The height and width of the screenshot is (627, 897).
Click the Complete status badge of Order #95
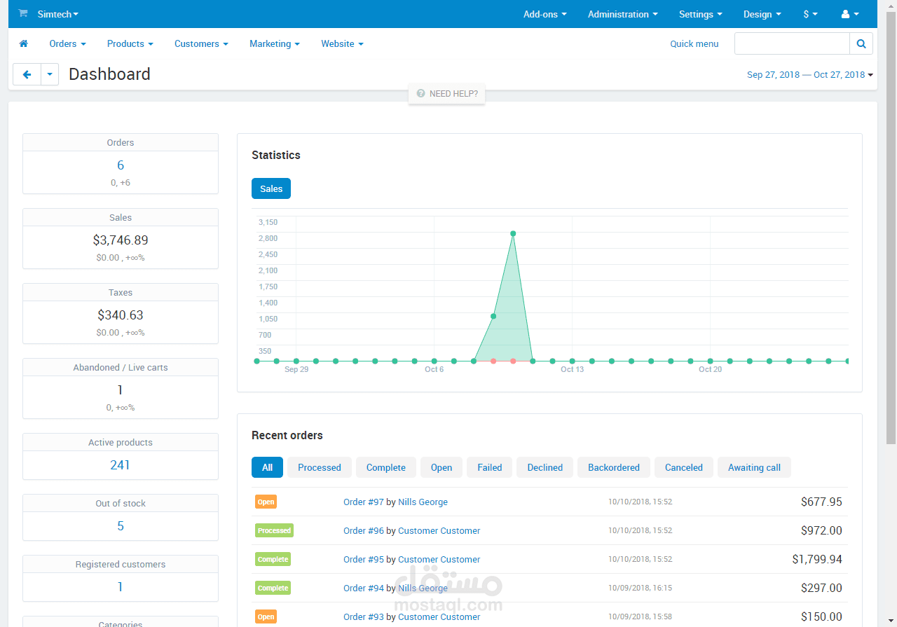[x=273, y=559]
